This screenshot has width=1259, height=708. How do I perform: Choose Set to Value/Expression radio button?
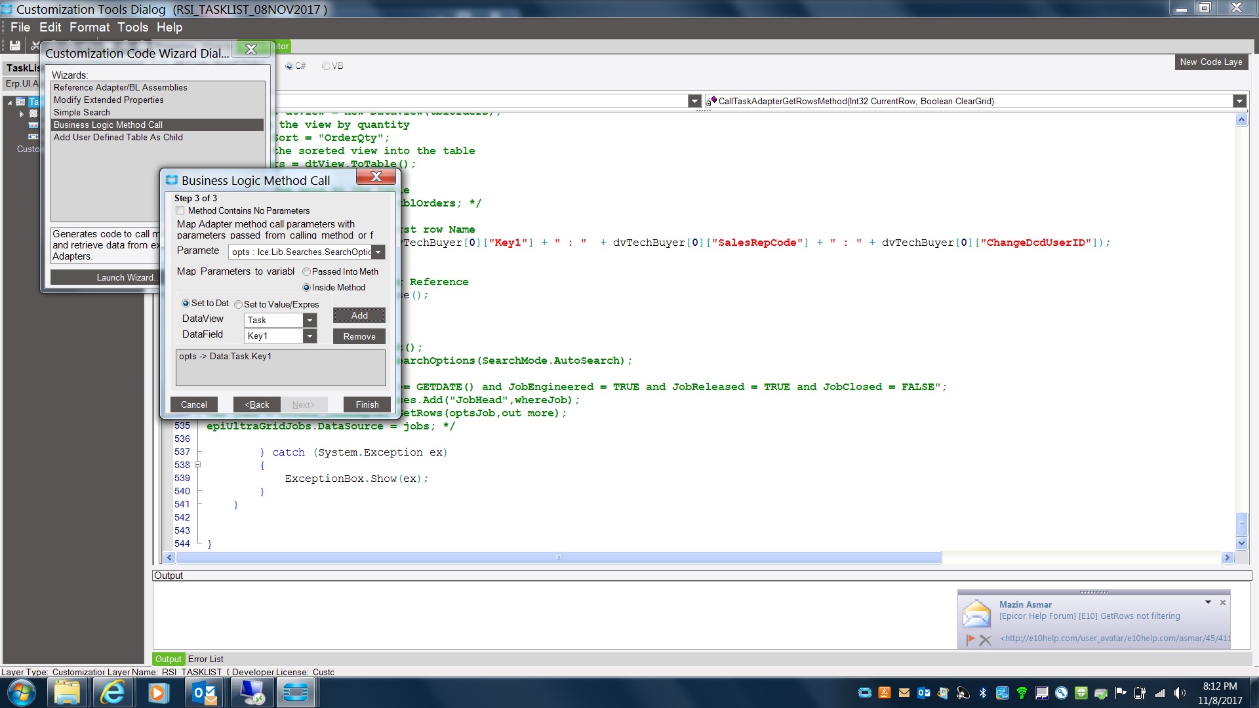pyautogui.click(x=239, y=305)
